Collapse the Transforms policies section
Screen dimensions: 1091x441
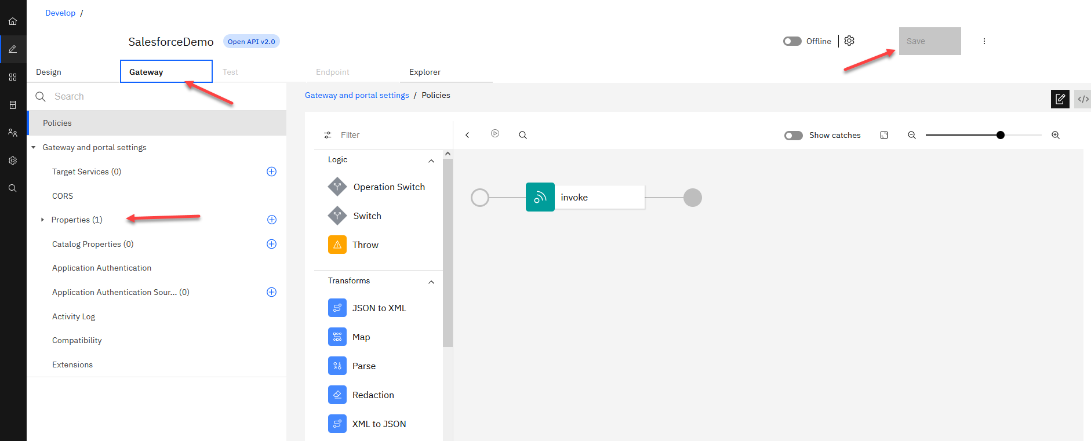pyautogui.click(x=431, y=282)
